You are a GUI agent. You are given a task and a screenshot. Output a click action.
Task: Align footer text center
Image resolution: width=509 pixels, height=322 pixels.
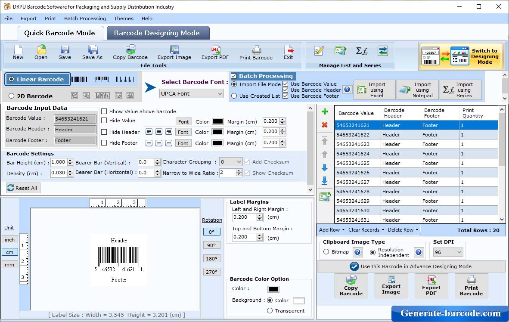[159, 143]
